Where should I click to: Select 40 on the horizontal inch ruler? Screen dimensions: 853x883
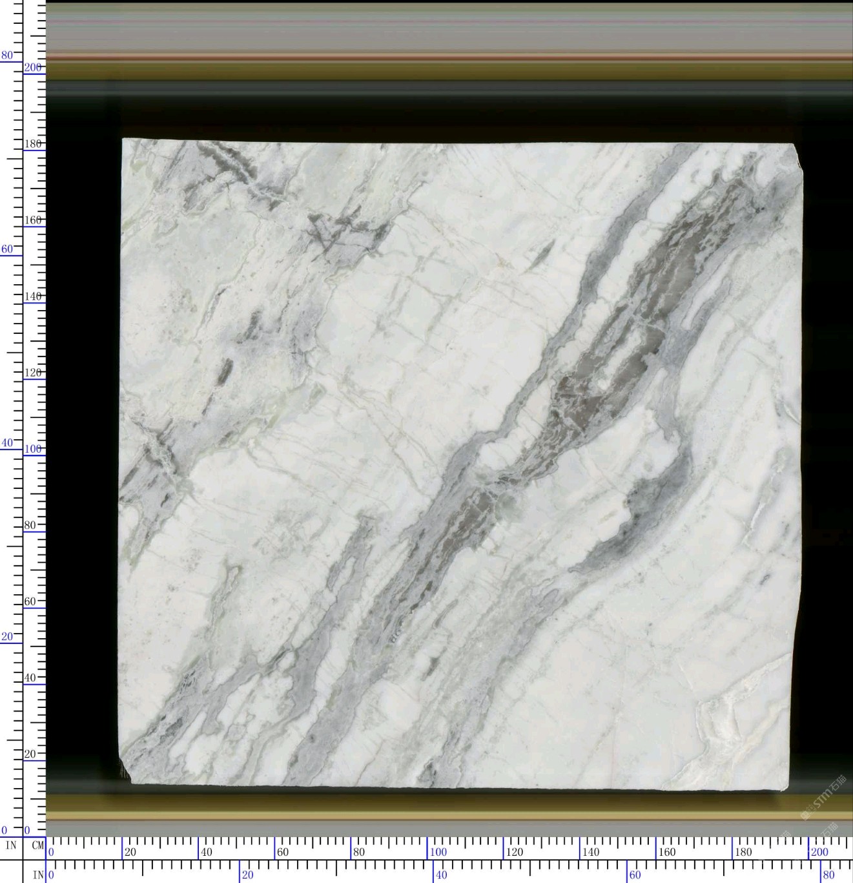click(x=441, y=875)
